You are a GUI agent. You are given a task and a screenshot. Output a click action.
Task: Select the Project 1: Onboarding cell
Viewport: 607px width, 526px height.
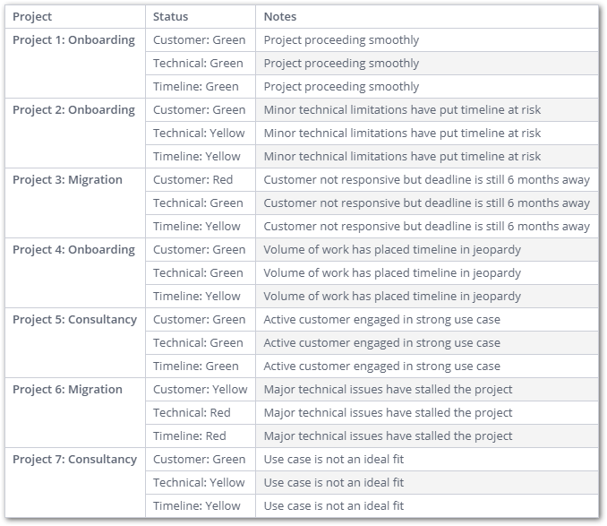[73, 40]
